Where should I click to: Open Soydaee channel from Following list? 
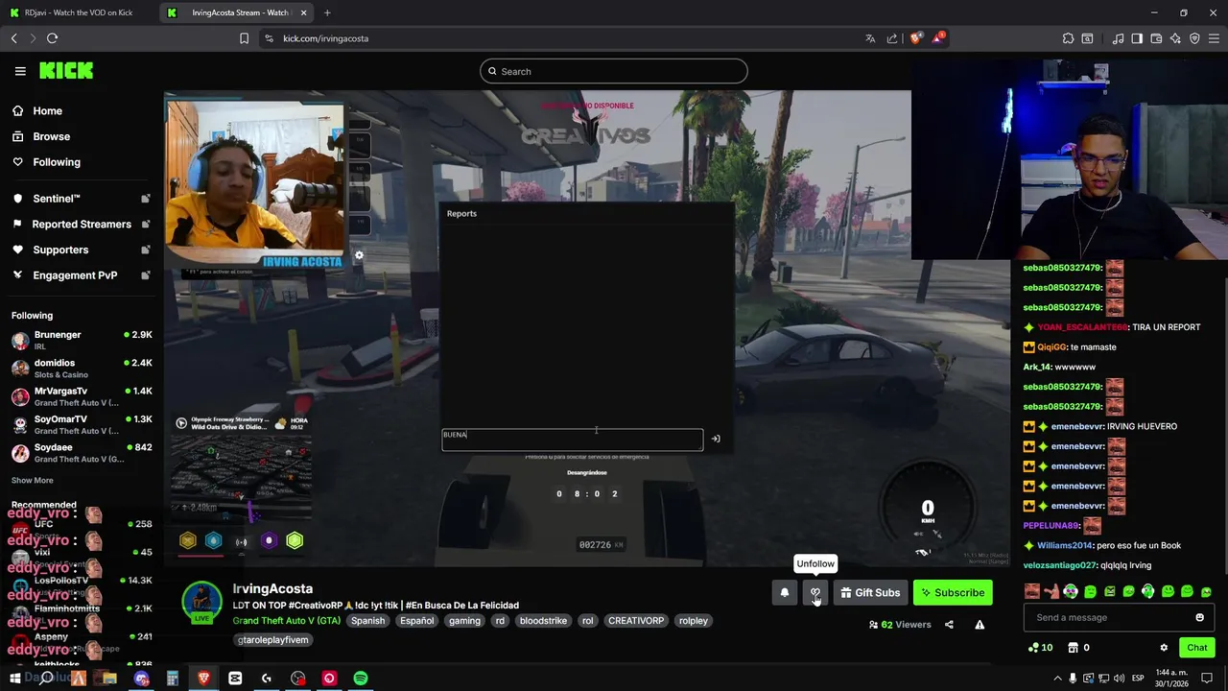82,452
